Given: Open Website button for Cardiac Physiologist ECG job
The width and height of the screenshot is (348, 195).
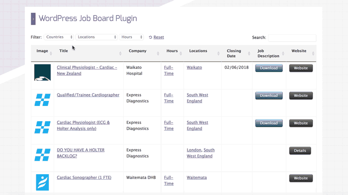Looking at the screenshot, I should click(x=301, y=123).
